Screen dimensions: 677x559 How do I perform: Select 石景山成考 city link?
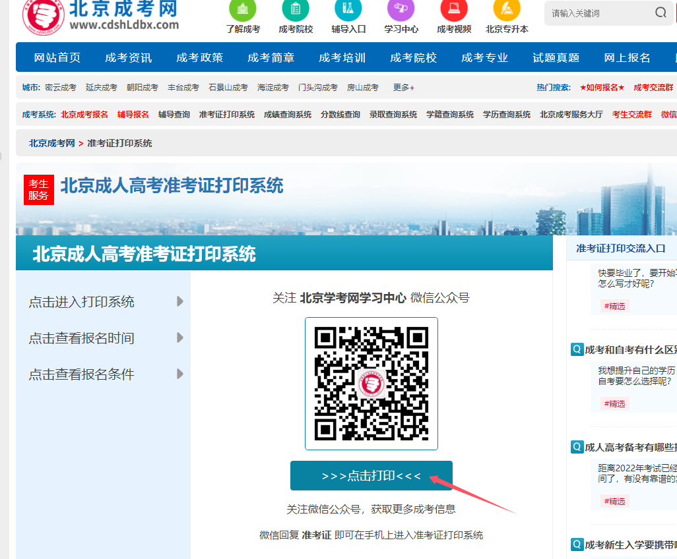(x=228, y=88)
